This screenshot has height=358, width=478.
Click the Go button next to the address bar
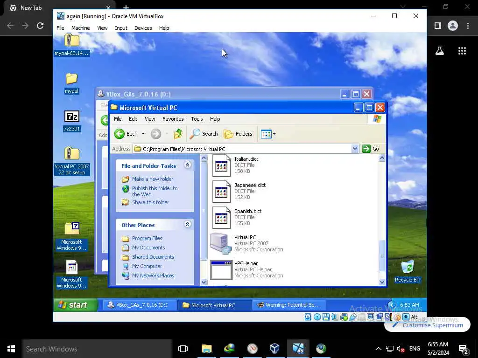tap(371, 149)
